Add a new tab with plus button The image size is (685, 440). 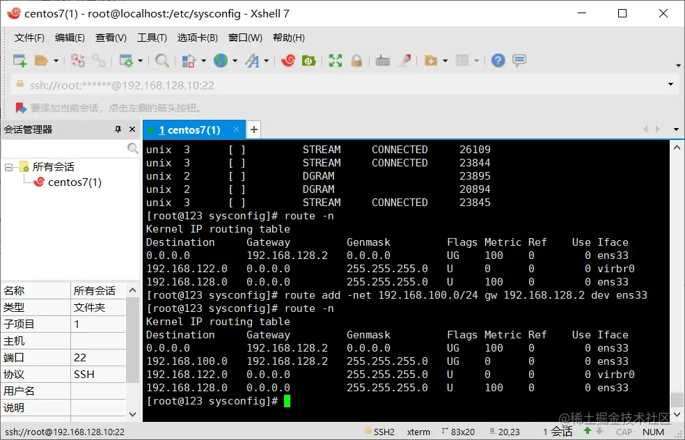(x=254, y=129)
